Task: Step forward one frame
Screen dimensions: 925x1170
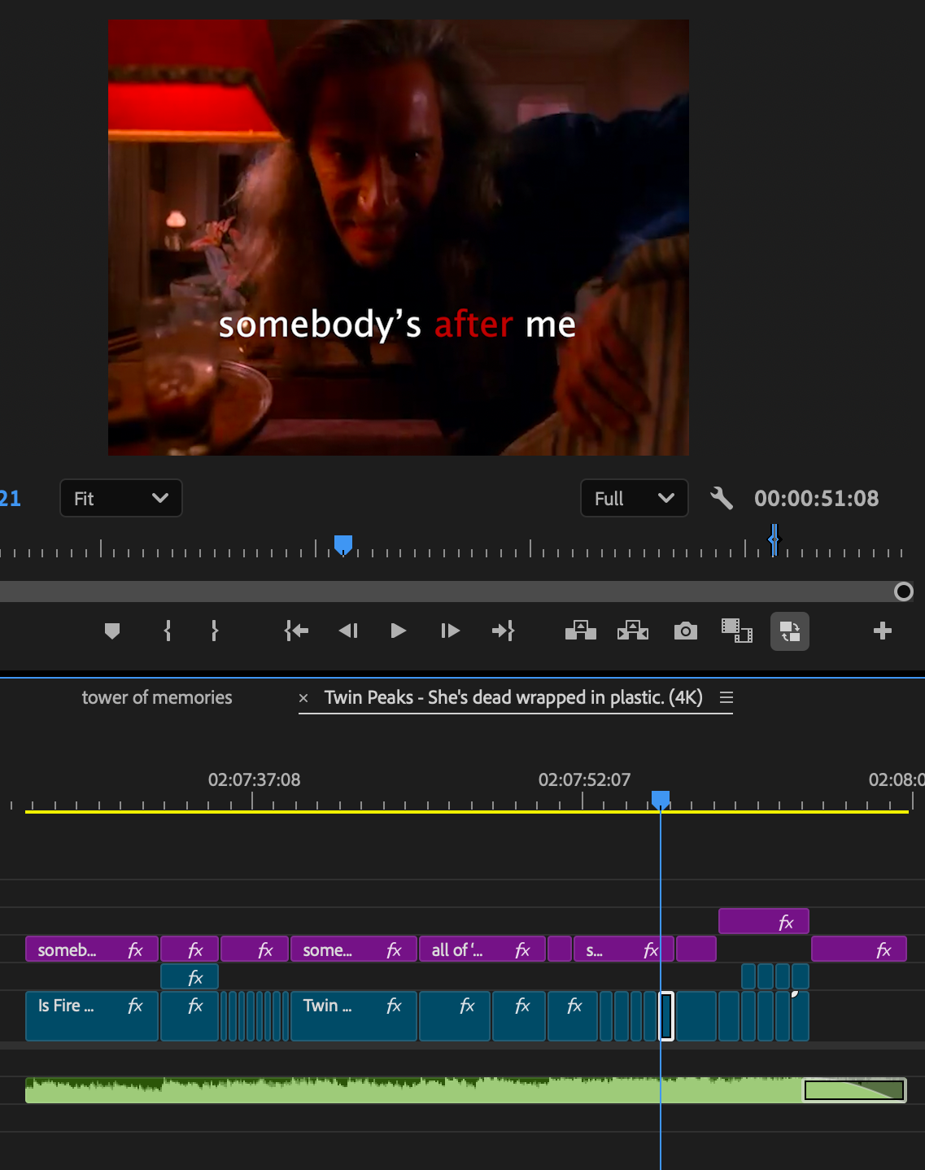Action: 450,631
